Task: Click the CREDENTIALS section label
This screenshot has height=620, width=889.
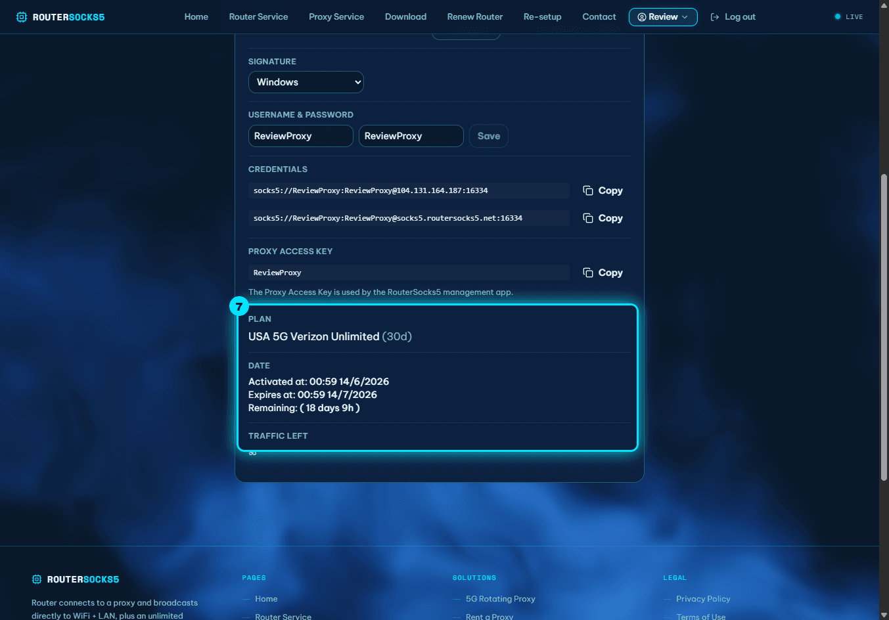Action: [x=278, y=169]
